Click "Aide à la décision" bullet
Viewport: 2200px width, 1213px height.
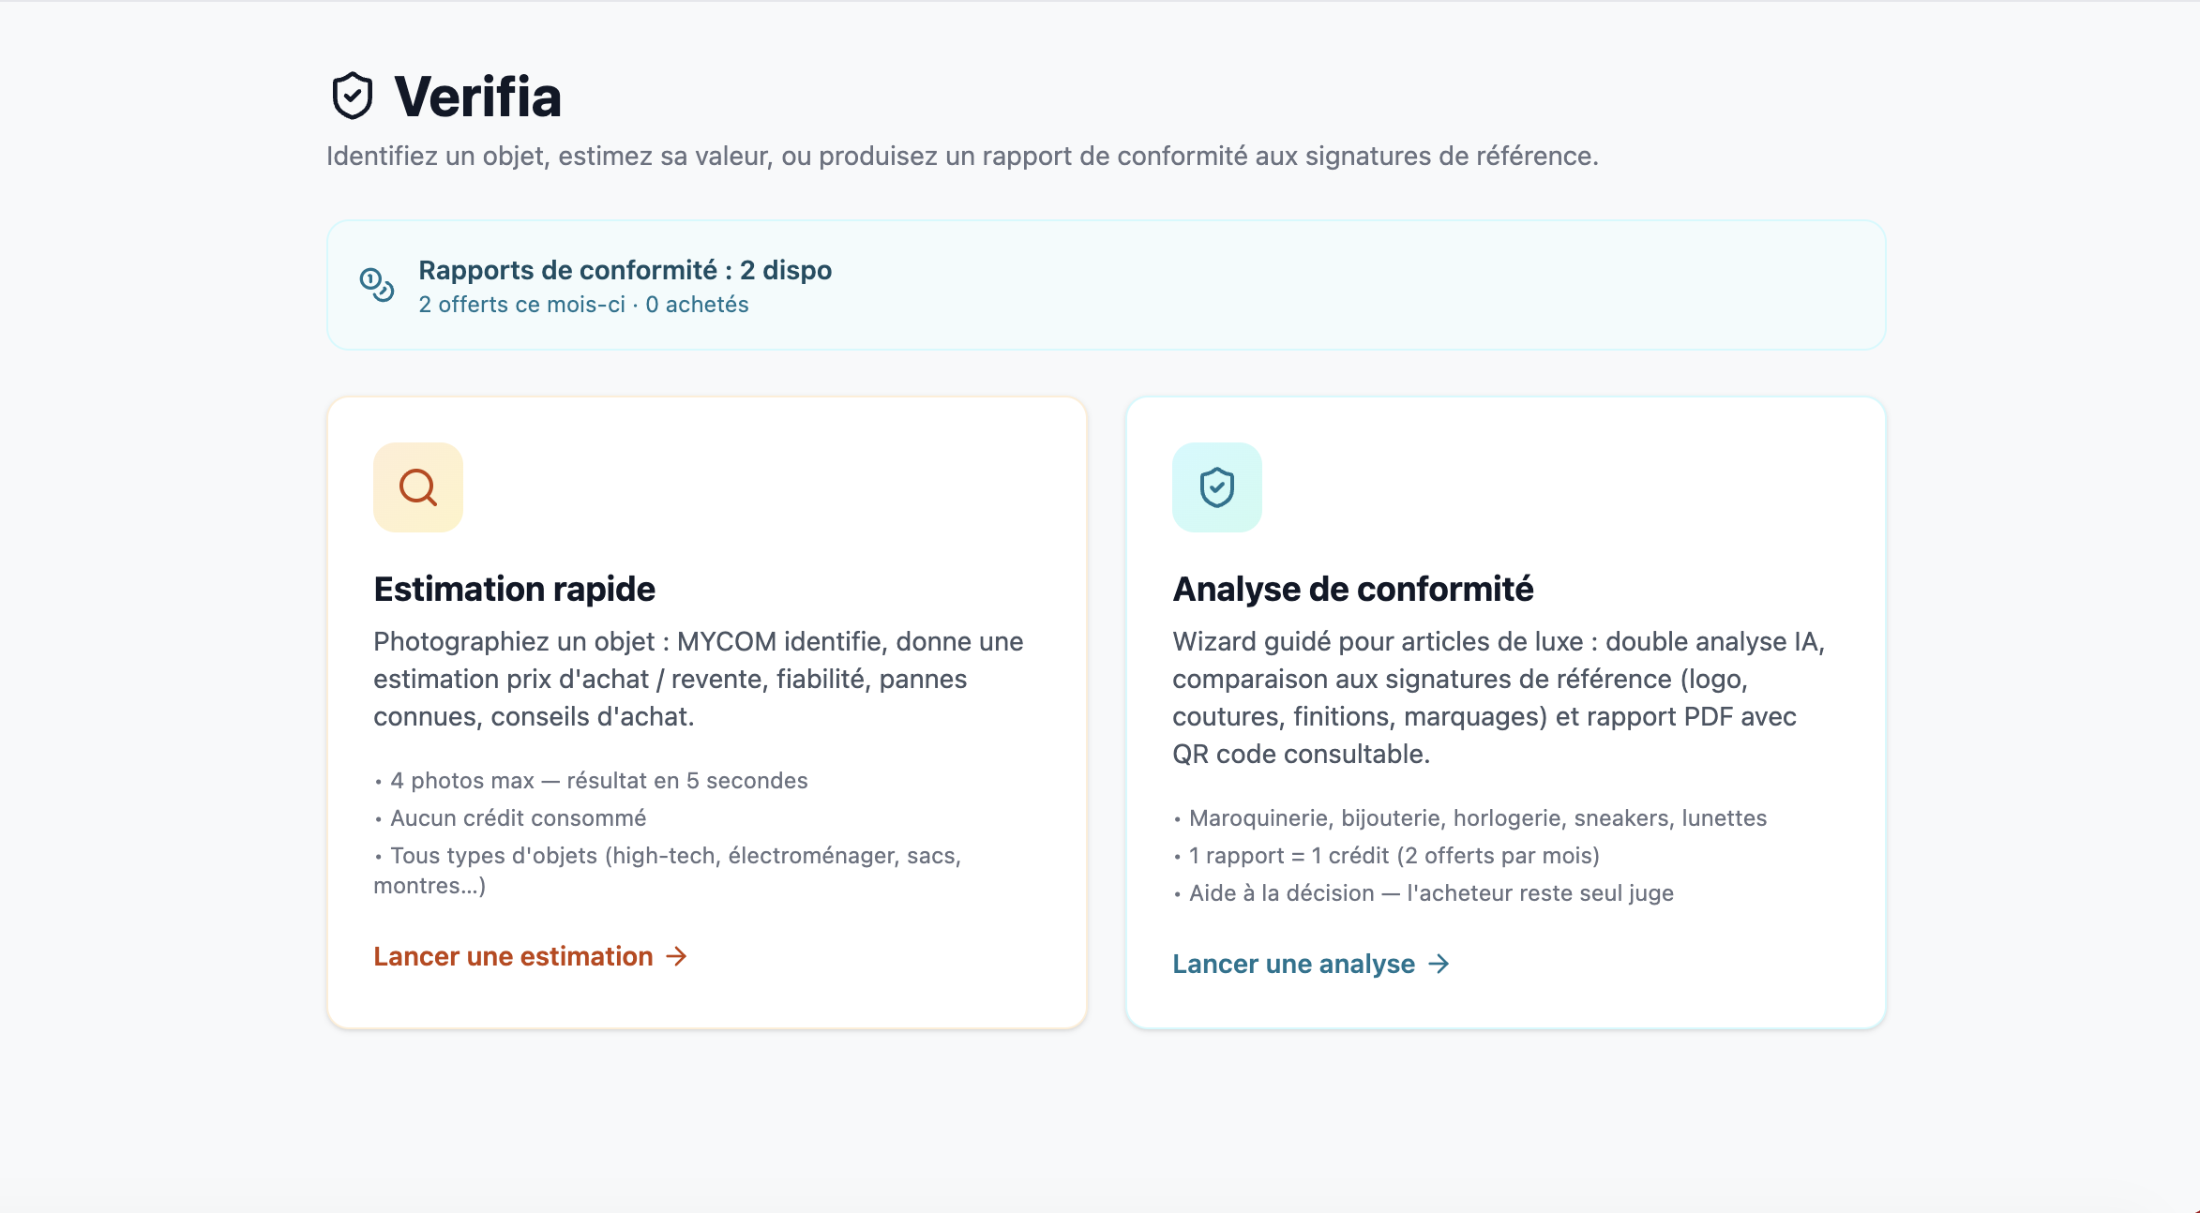(1423, 893)
